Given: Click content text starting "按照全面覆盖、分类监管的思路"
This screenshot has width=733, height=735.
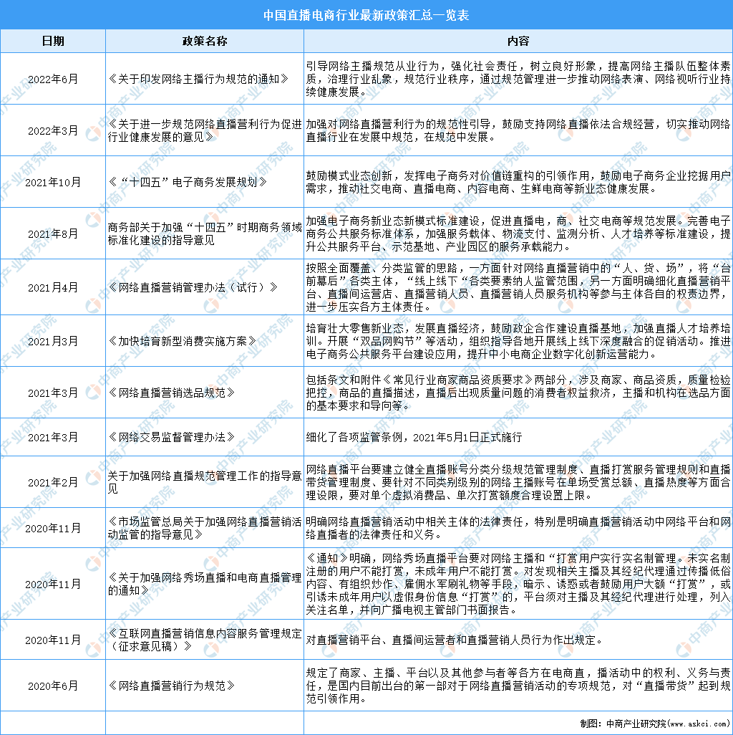Looking at the screenshot, I should (x=518, y=287).
